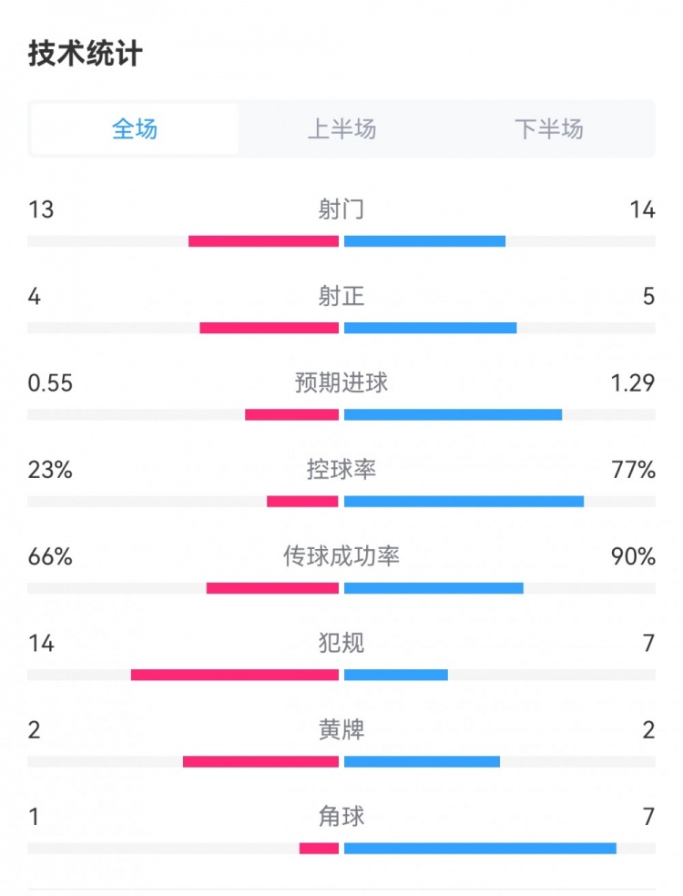Switch to the 全场 tab

135,129
